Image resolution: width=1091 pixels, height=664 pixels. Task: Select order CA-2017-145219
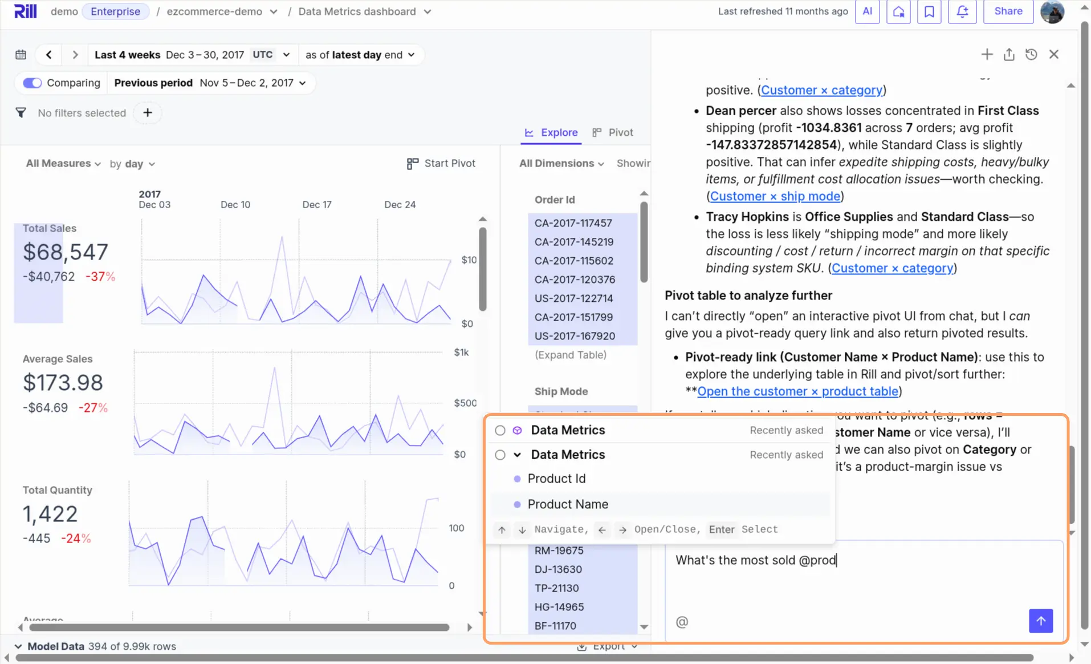583,242
